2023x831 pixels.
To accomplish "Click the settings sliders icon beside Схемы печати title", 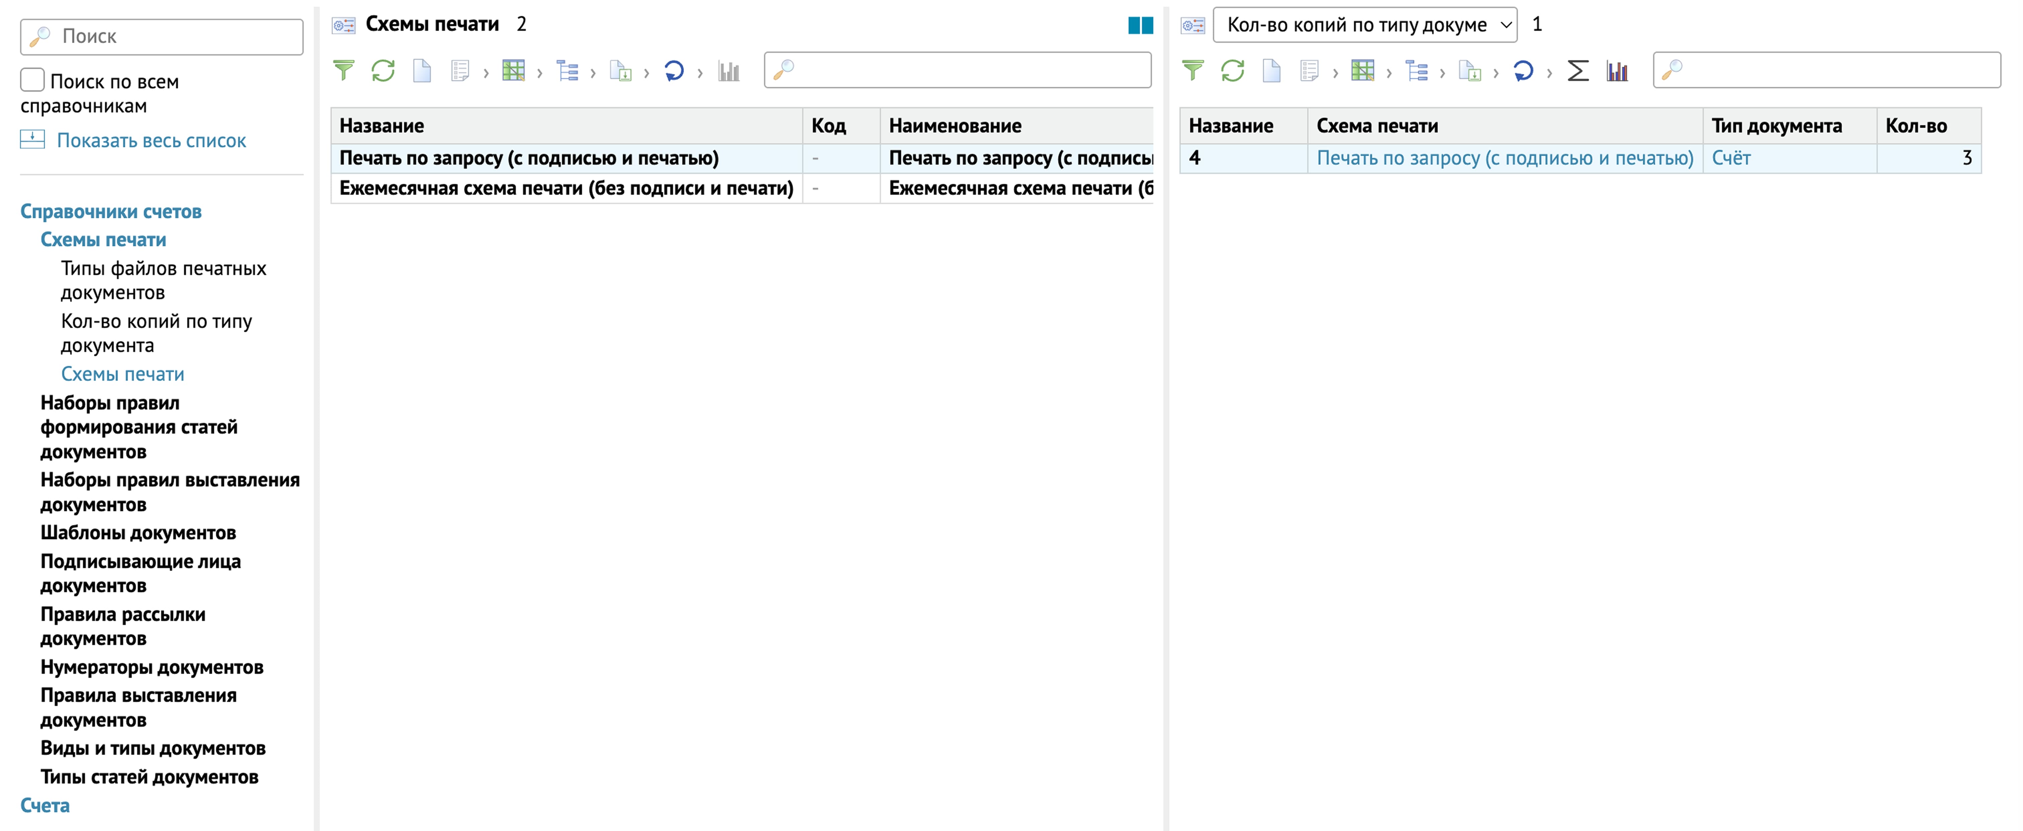I will 343,25.
